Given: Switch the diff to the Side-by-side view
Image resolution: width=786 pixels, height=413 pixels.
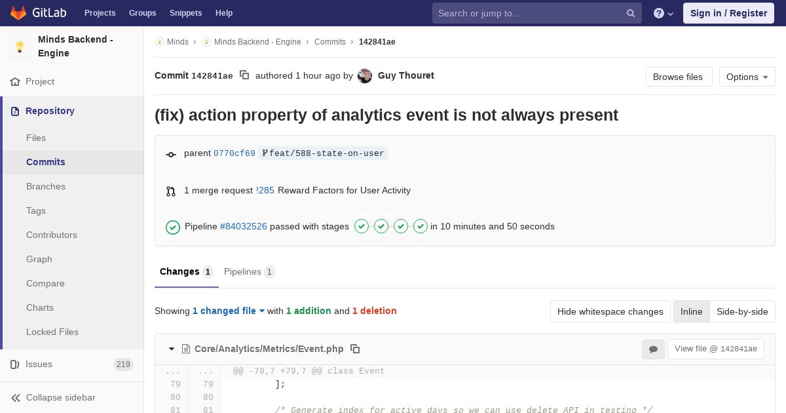Looking at the screenshot, I should [x=742, y=311].
